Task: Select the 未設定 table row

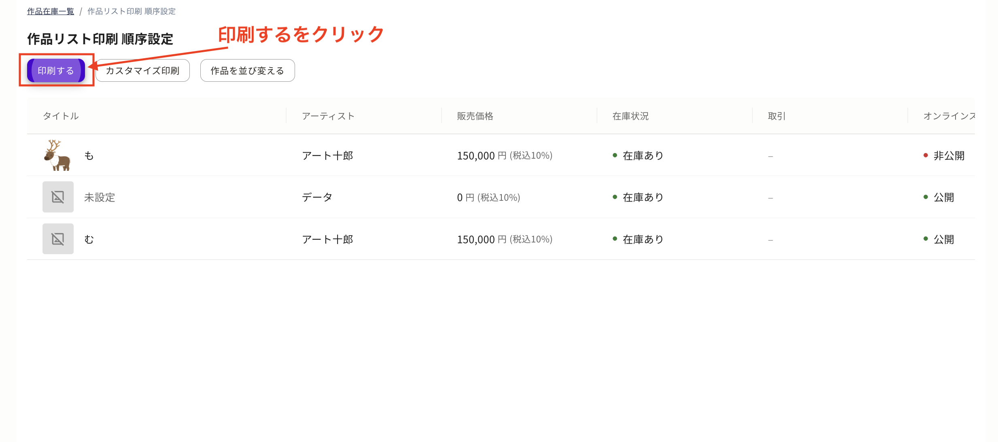Action: (405, 197)
